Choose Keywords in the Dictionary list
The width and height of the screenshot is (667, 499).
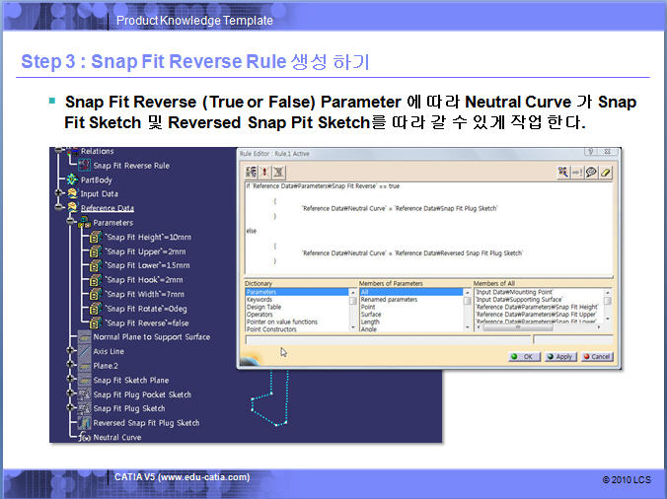tap(260, 300)
